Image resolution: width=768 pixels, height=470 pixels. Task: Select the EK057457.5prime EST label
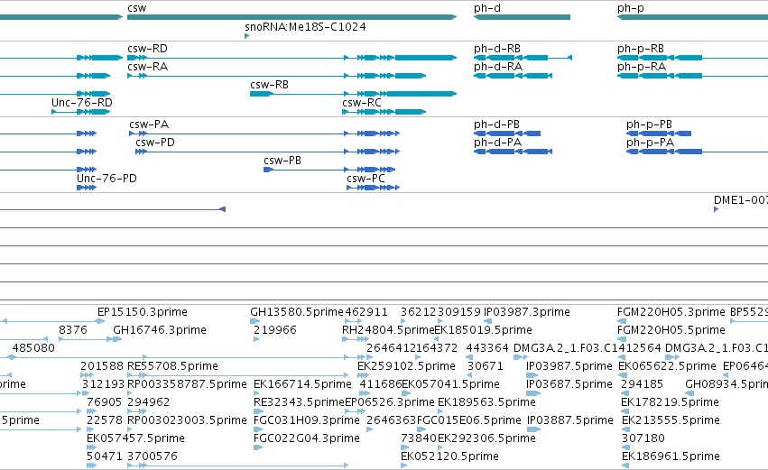(135, 439)
